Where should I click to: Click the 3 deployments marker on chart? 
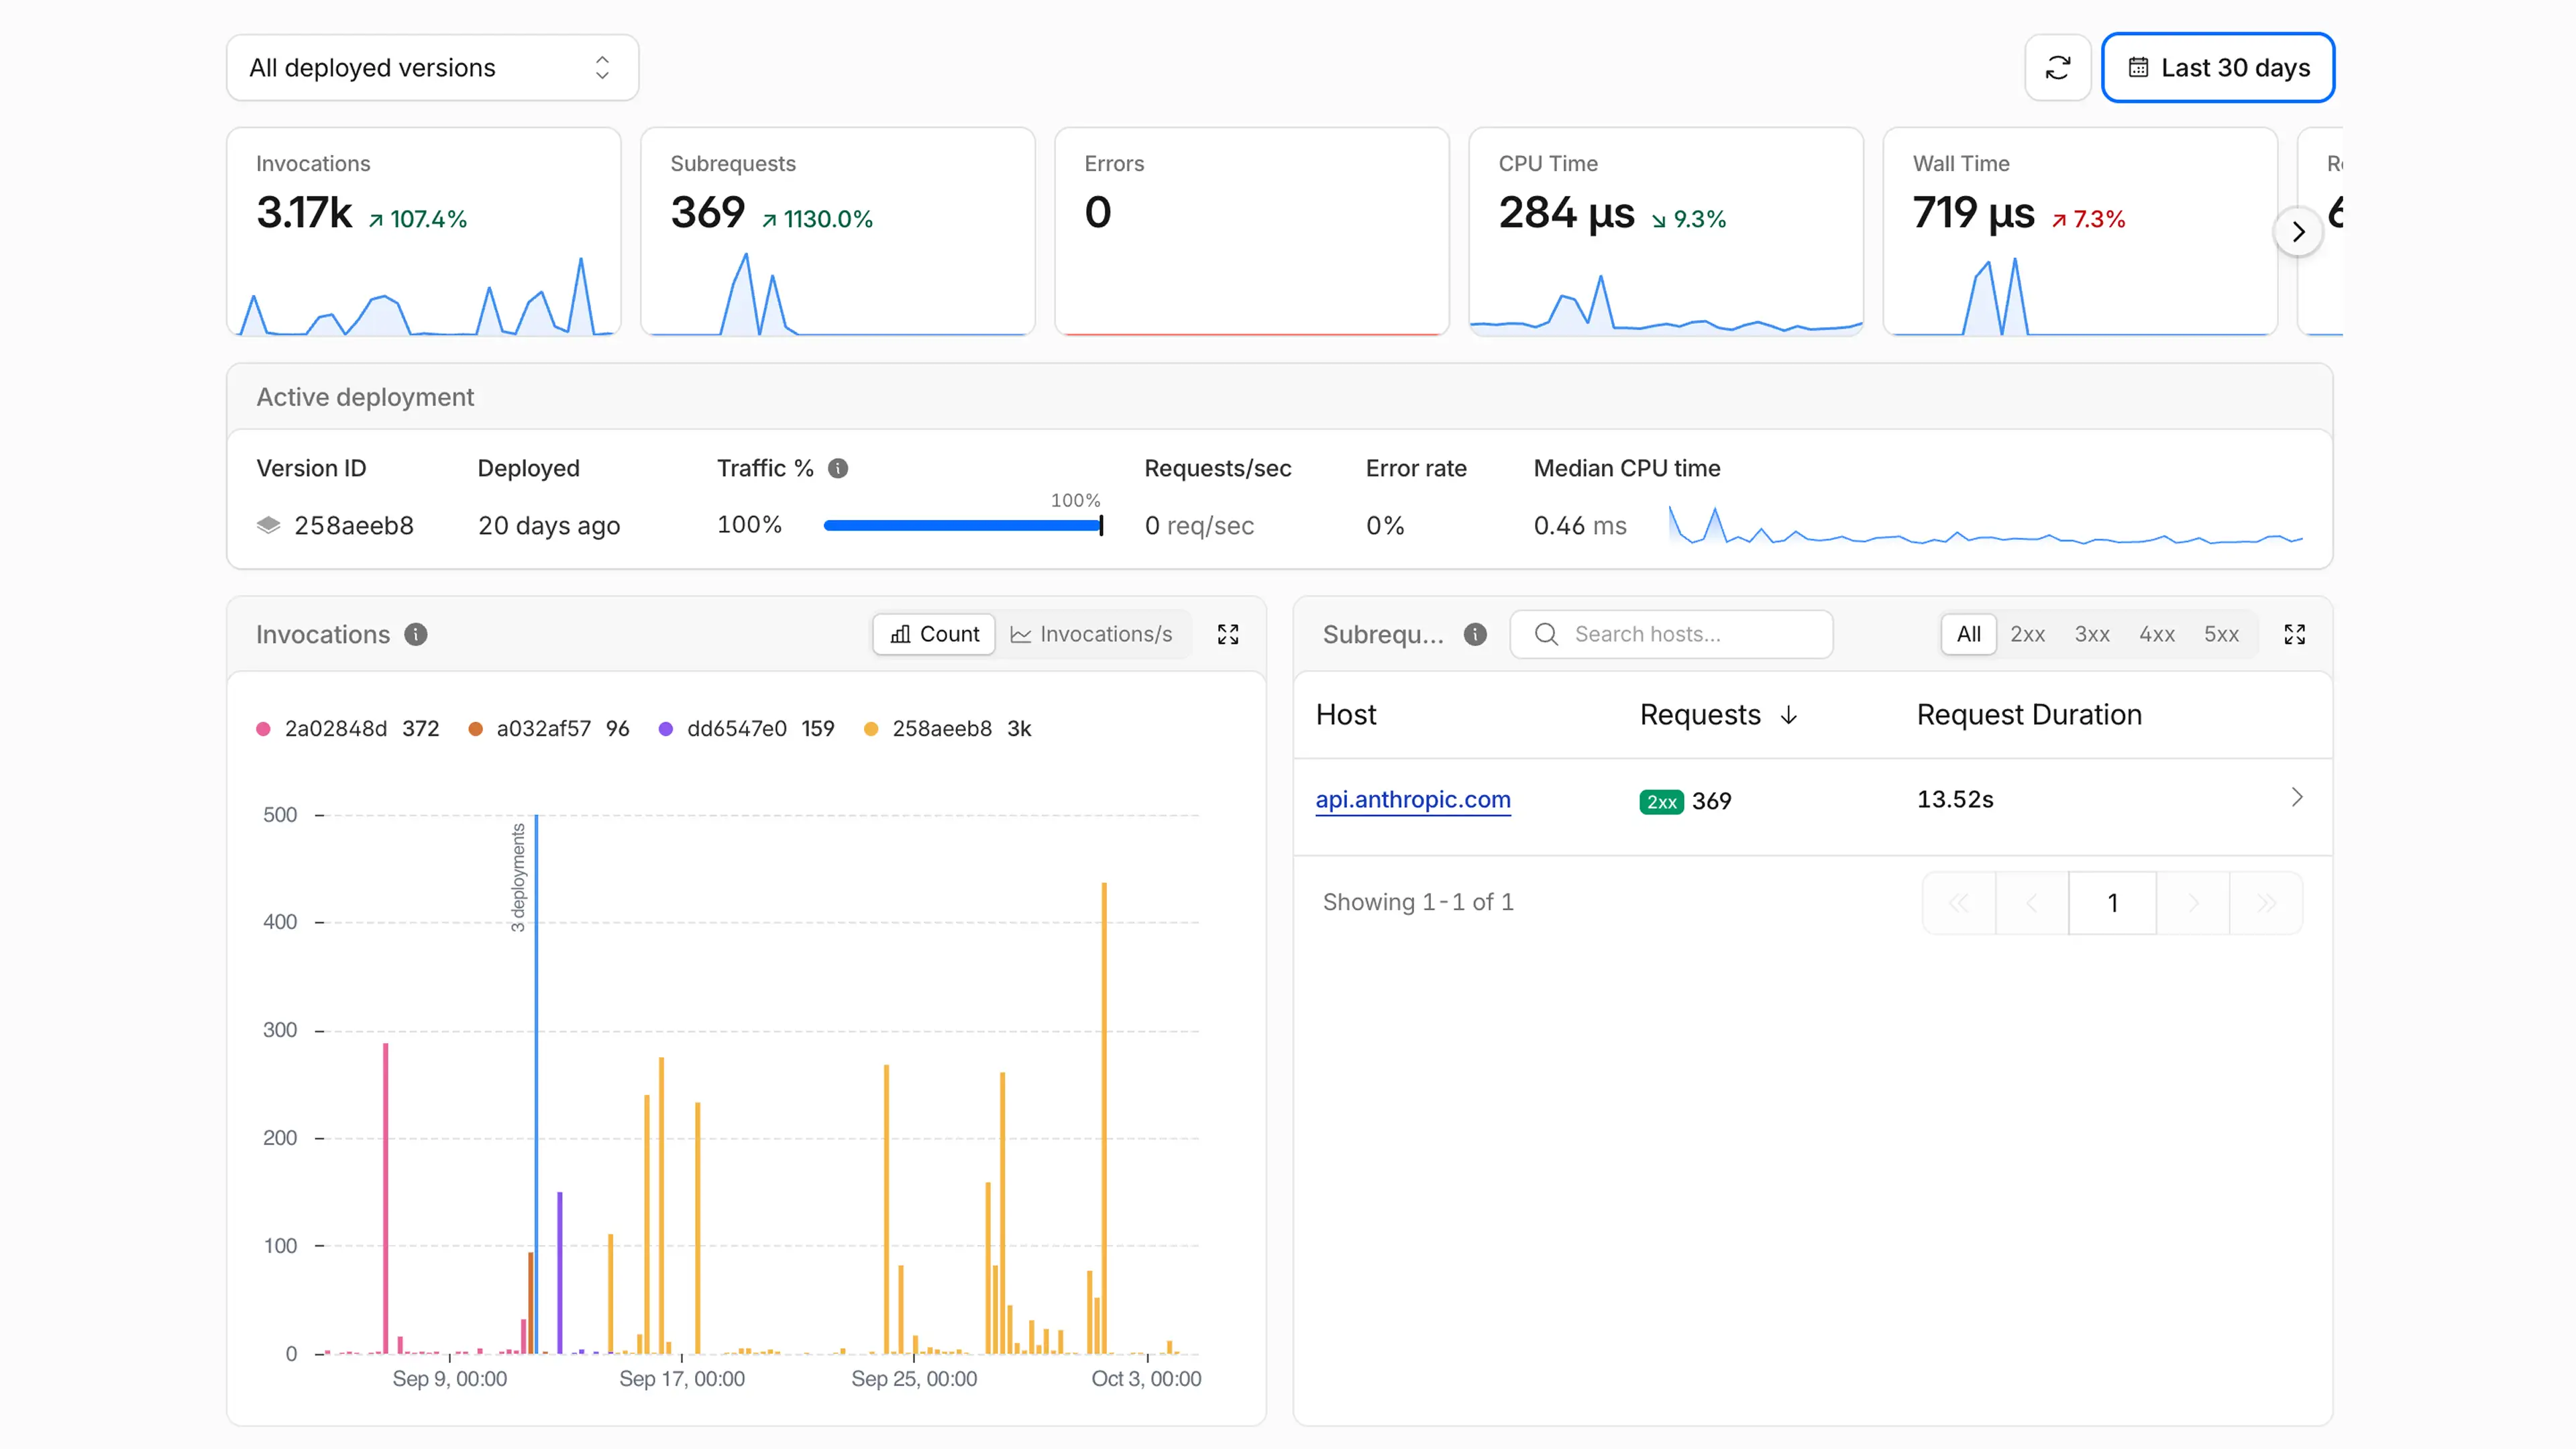(x=518, y=877)
